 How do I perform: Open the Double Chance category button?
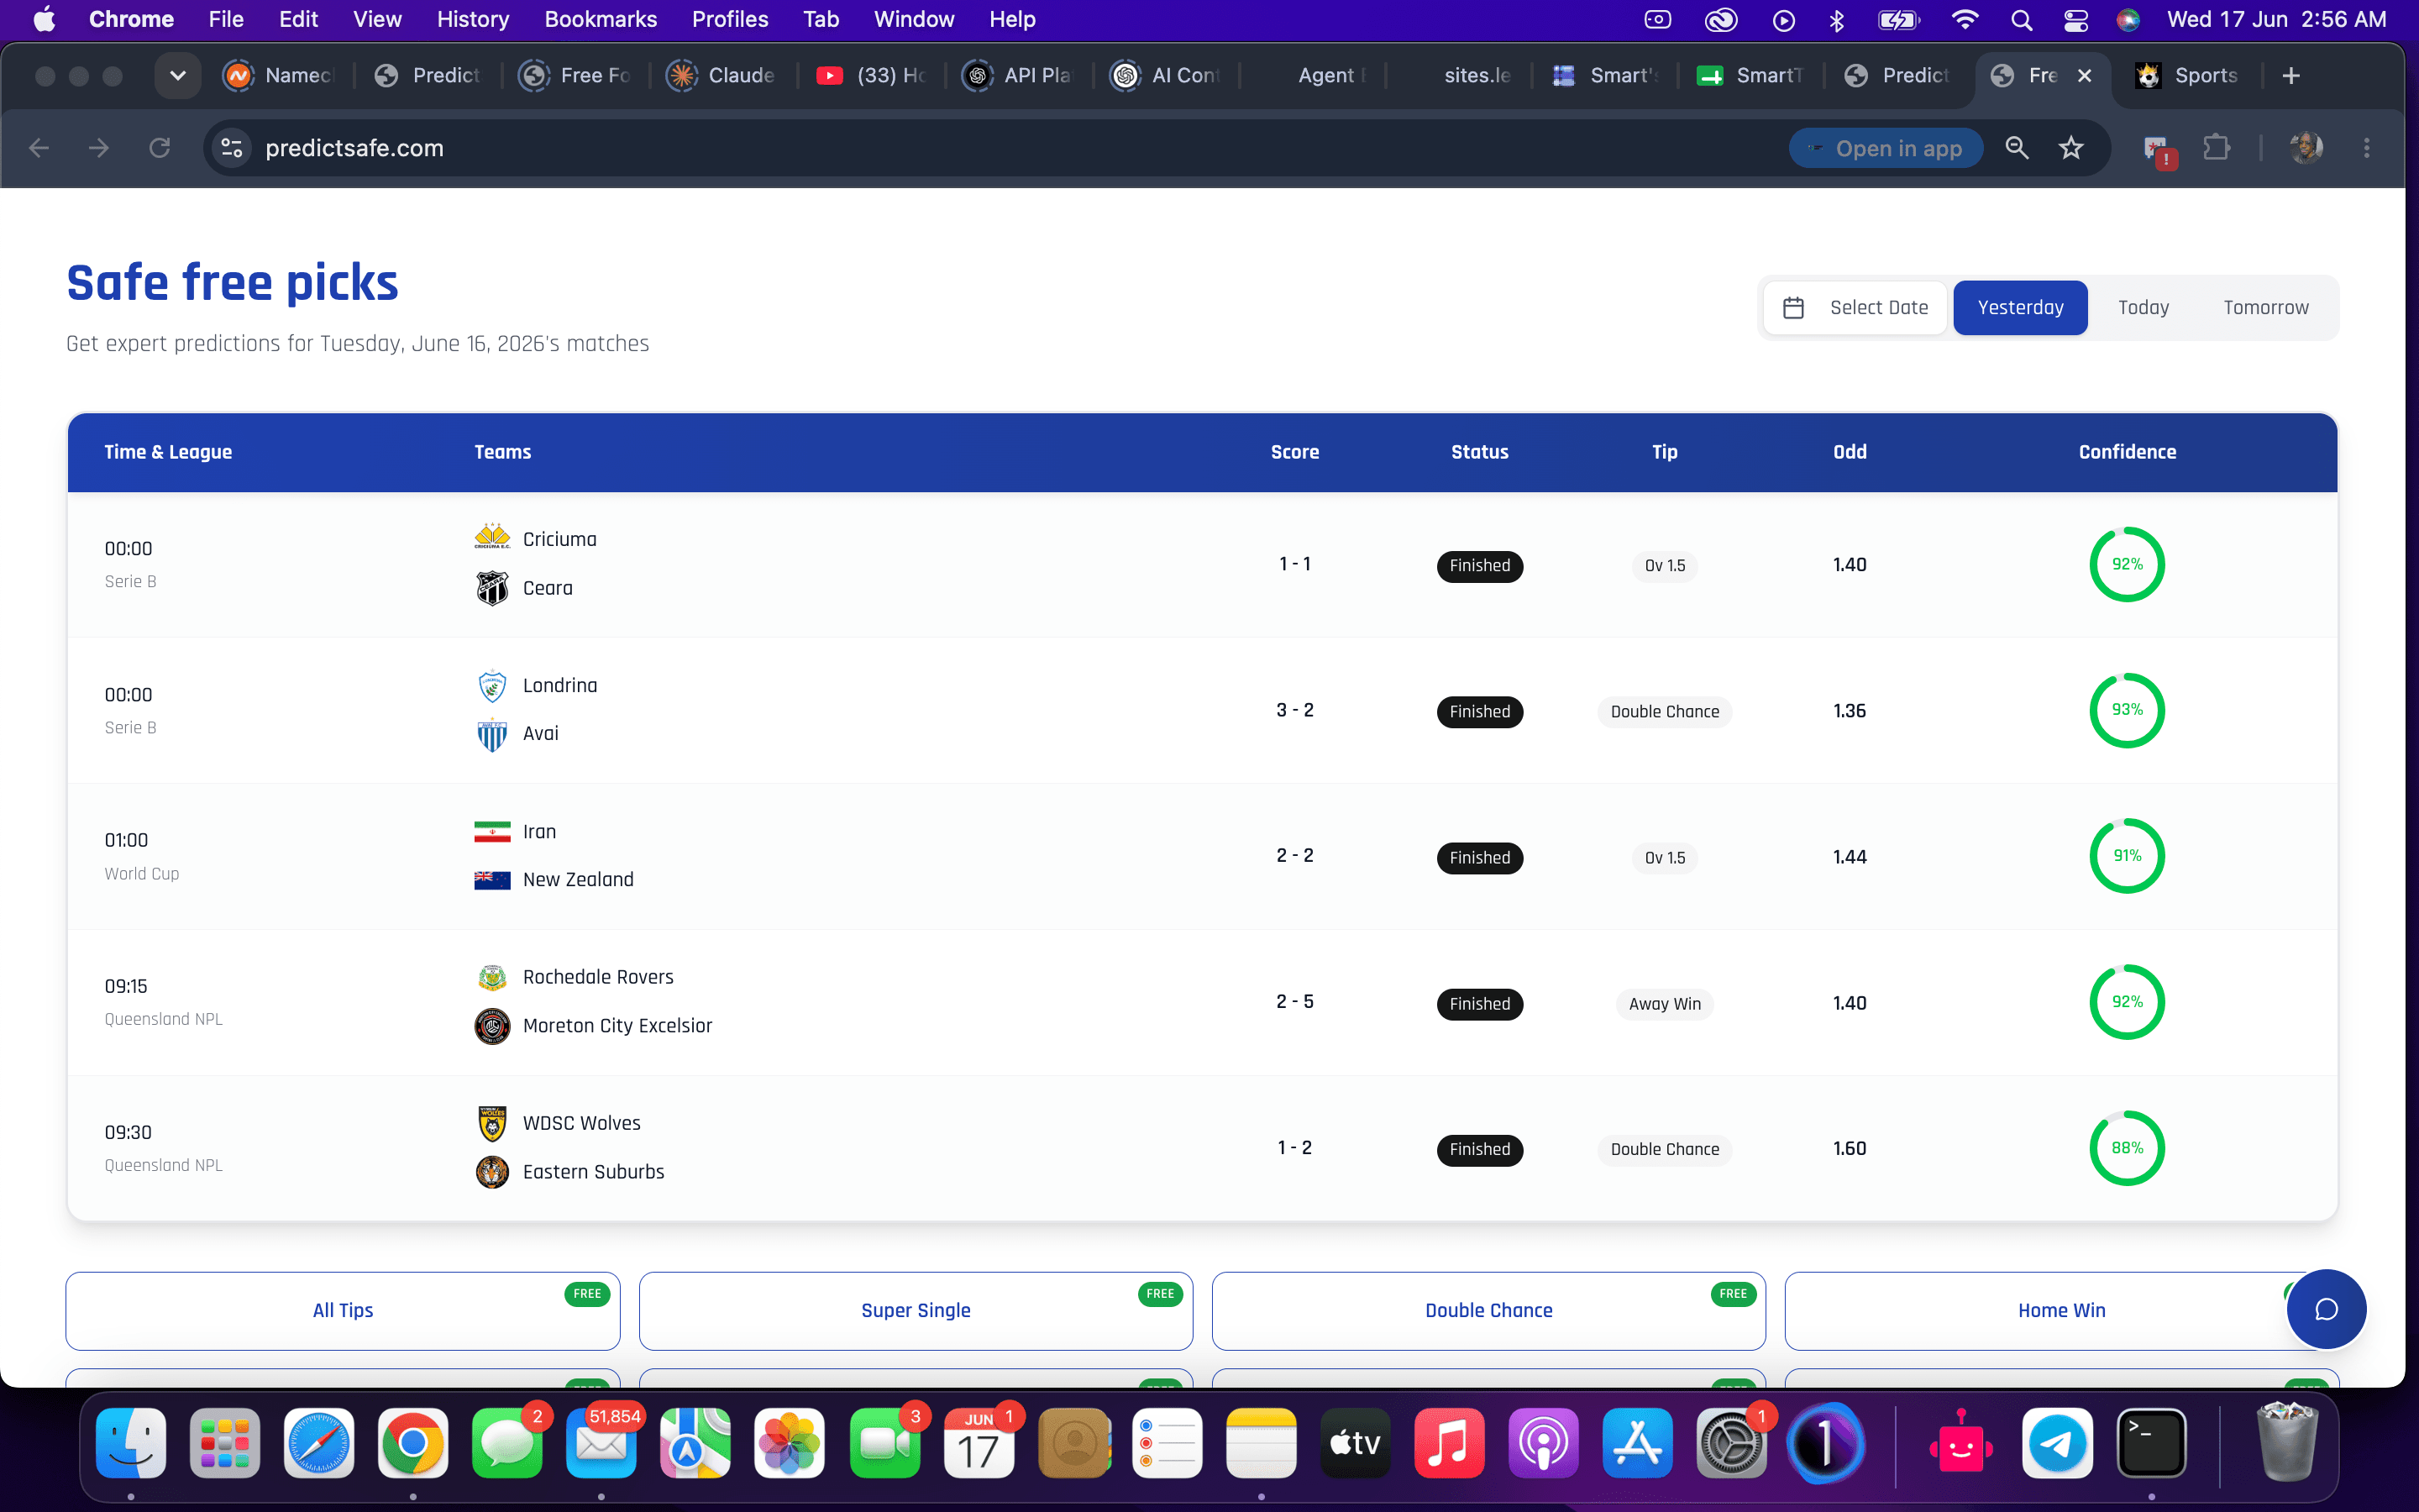pyautogui.click(x=1488, y=1310)
